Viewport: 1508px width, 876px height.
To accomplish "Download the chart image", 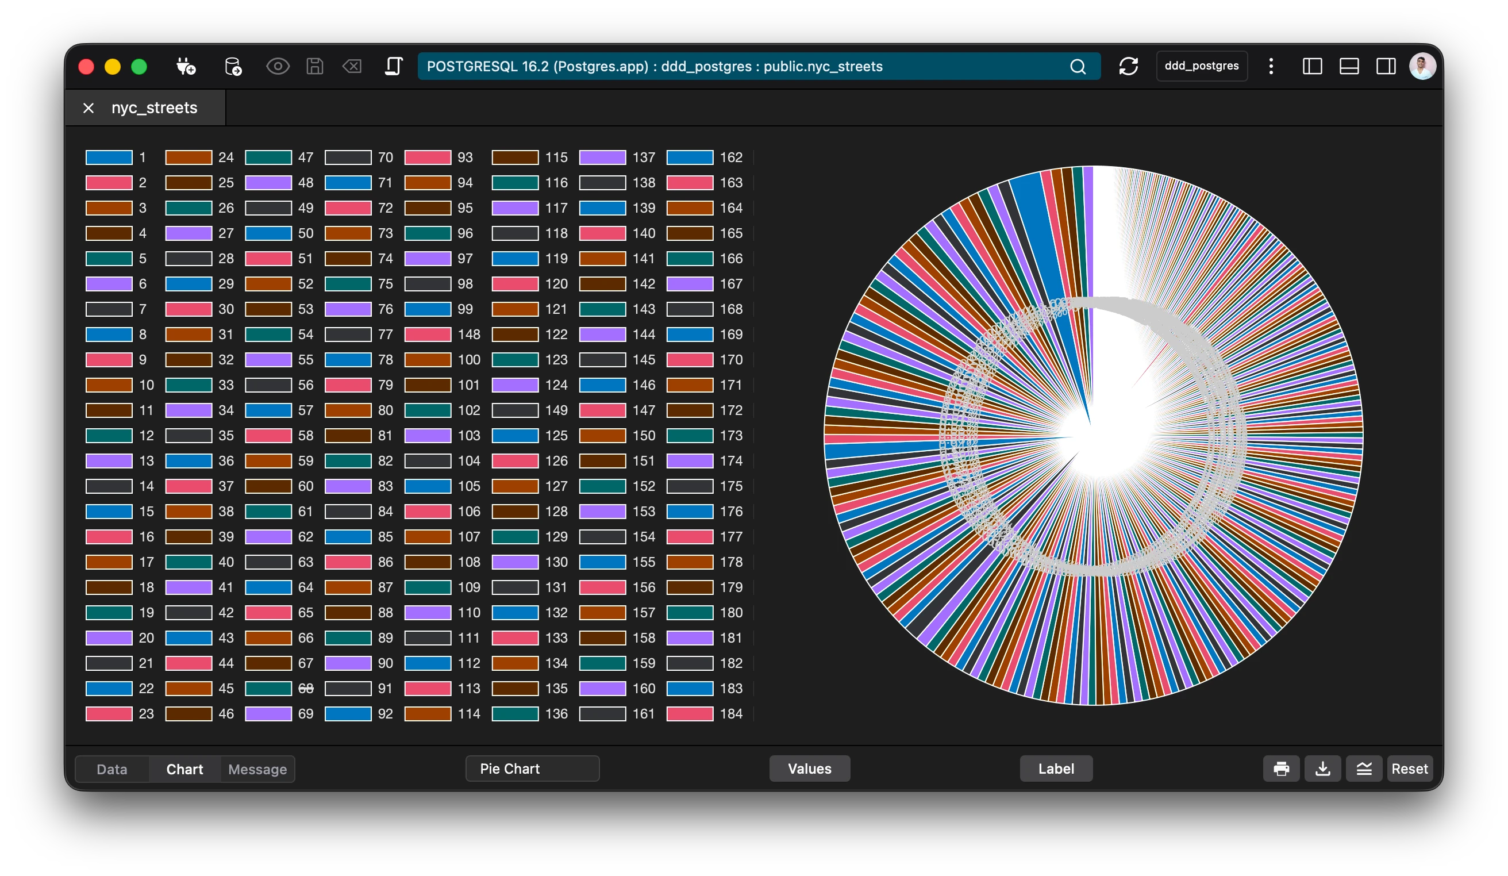I will coord(1322,769).
